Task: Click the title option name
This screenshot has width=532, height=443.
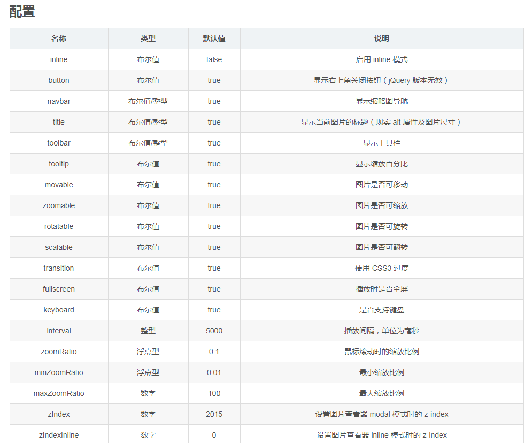Action: click(59, 122)
